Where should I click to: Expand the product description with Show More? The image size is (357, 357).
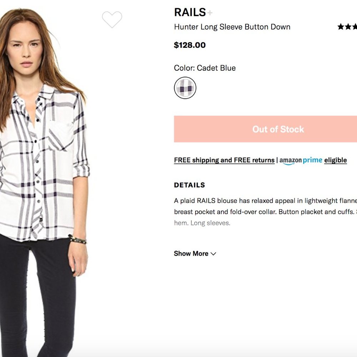coord(191,253)
